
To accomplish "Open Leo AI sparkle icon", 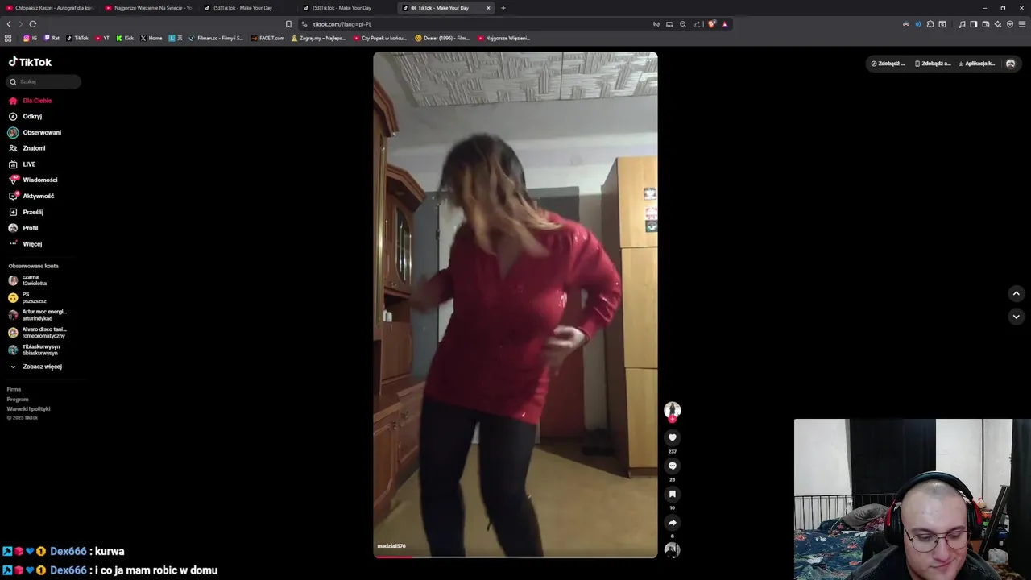I will [x=998, y=24].
